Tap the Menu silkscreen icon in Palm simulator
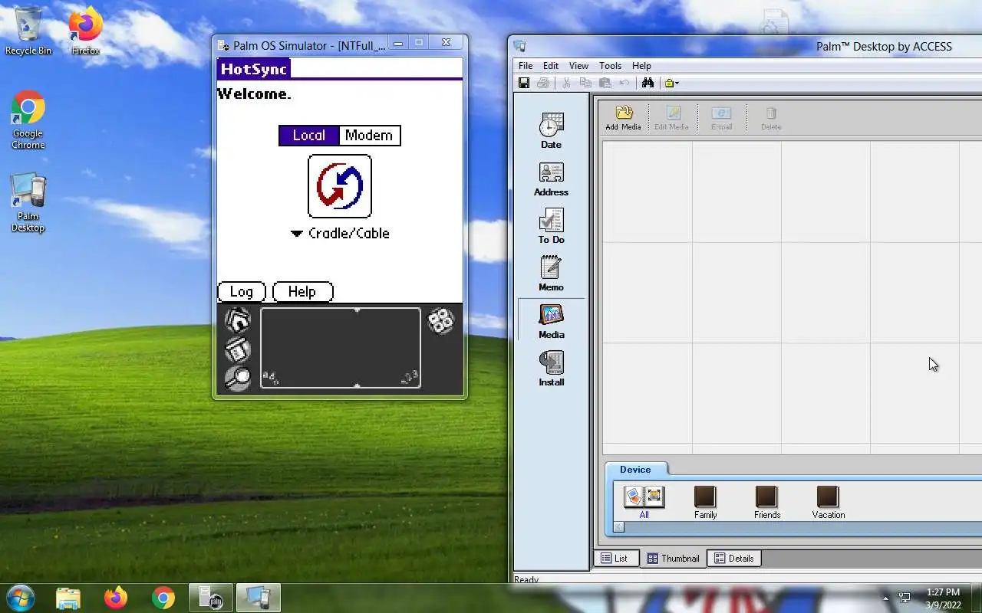This screenshot has height=613, width=982. (x=238, y=349)
